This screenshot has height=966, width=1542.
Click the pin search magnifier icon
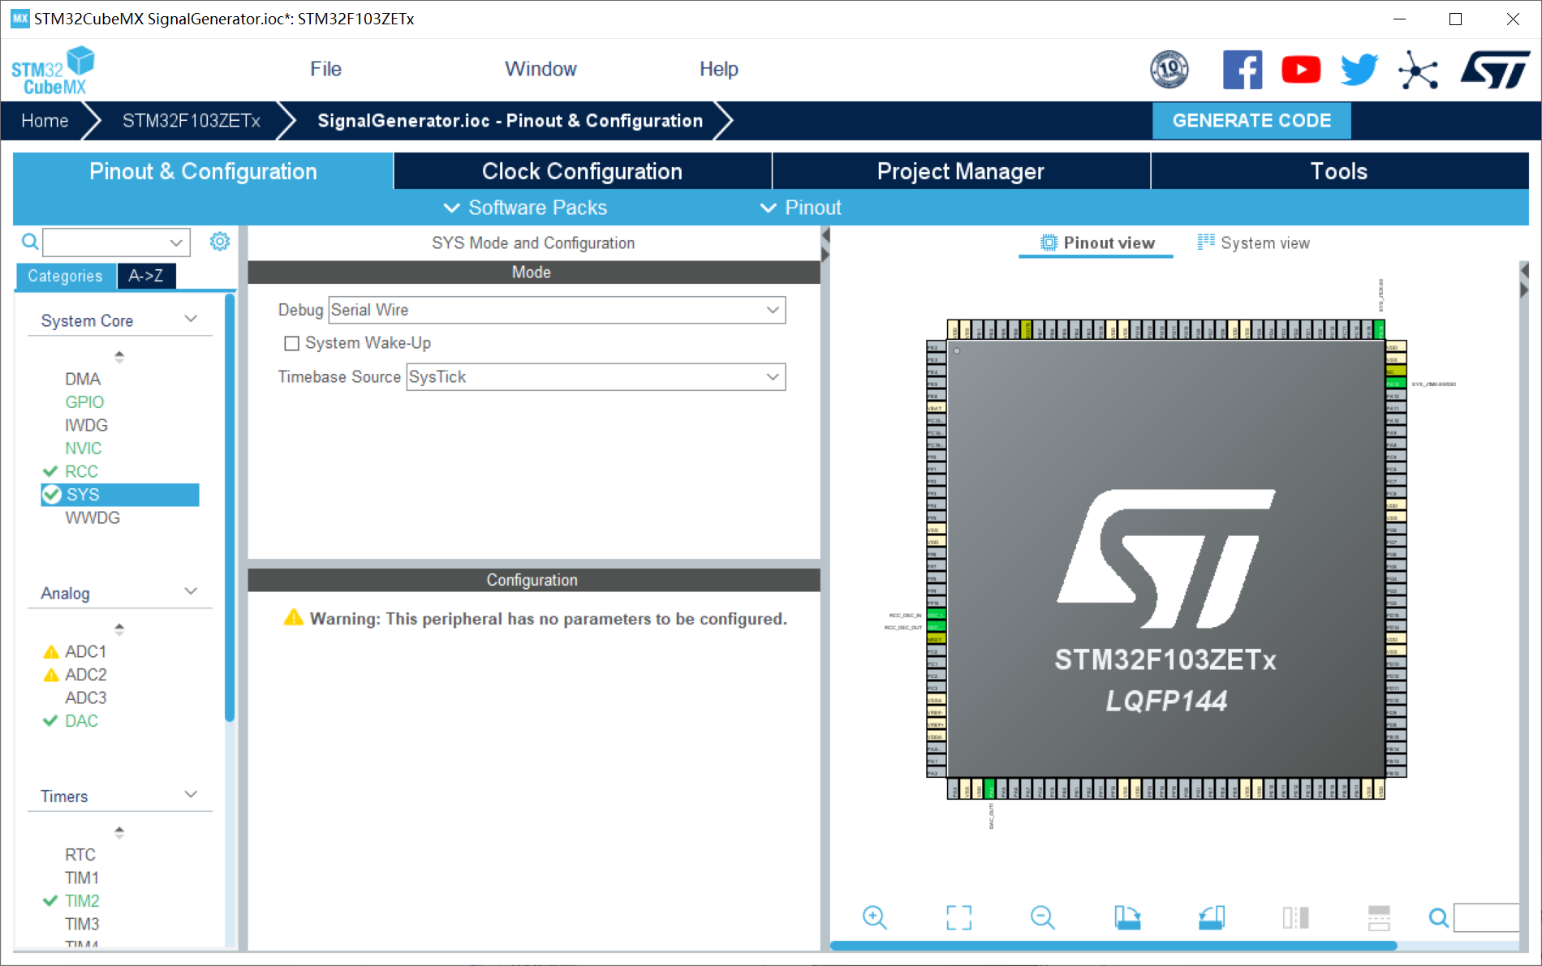coord(1438,917)
